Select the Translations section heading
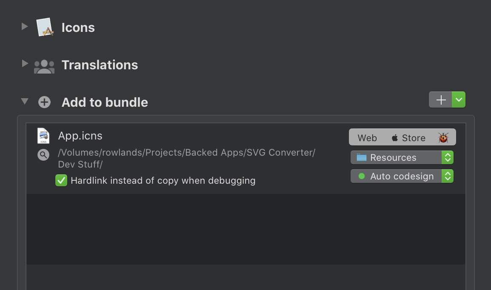491x290 pixels. click(x=100, y=65)
